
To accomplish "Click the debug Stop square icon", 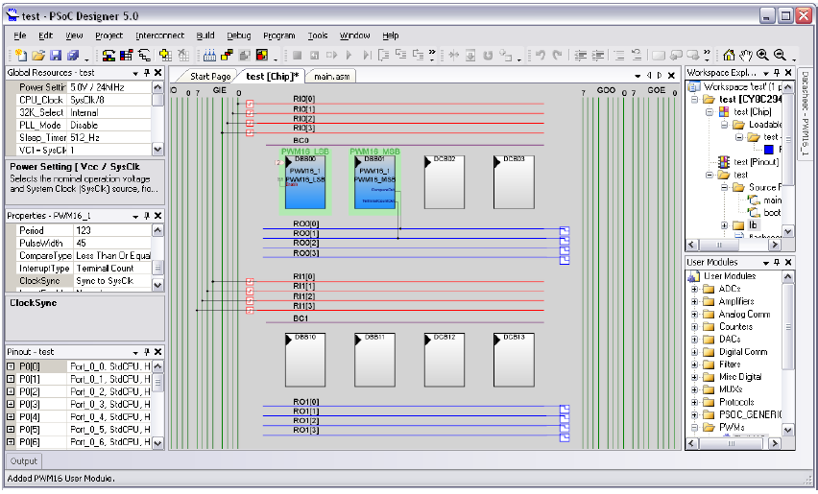I will 298,55.
